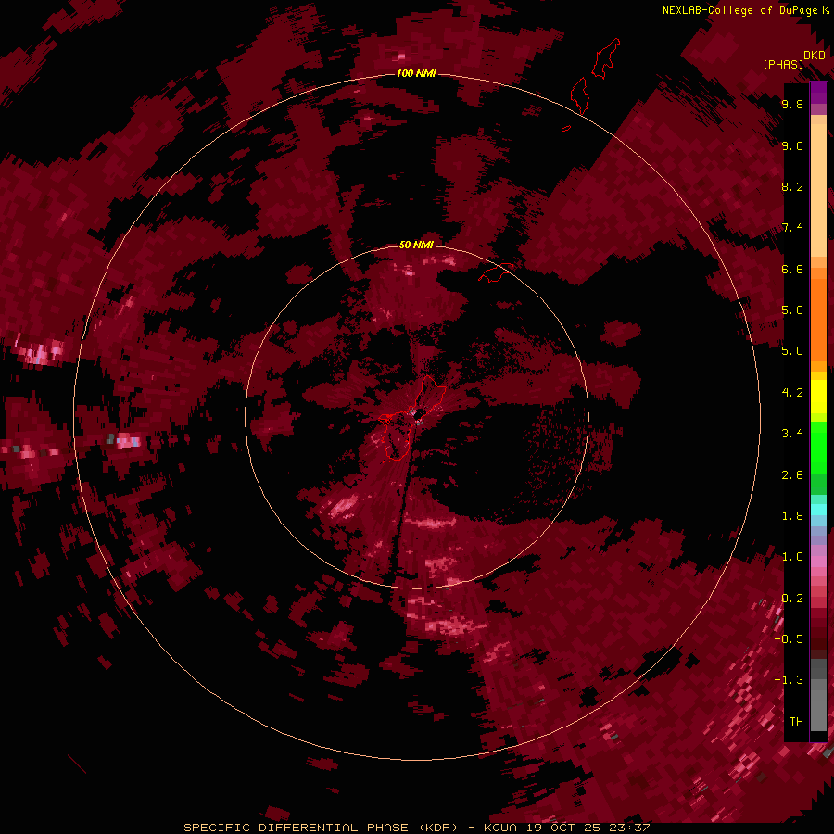
Task: Click the 9.0 value on color scale
Action: click(792, 145)
